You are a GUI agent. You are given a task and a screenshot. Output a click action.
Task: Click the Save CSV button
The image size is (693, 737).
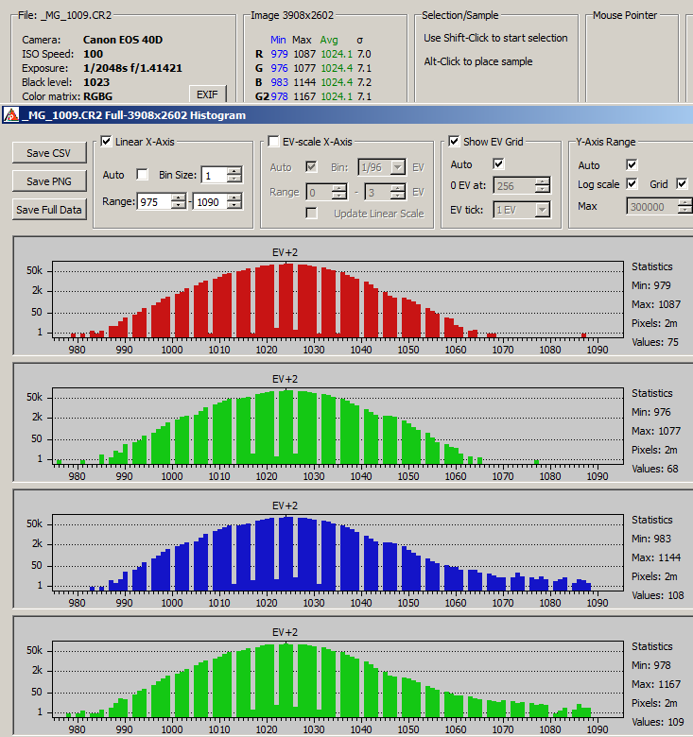click(48, 153)
